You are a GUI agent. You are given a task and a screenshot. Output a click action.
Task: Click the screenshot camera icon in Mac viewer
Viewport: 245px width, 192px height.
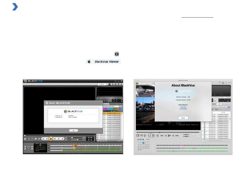(x=226, y=83)
